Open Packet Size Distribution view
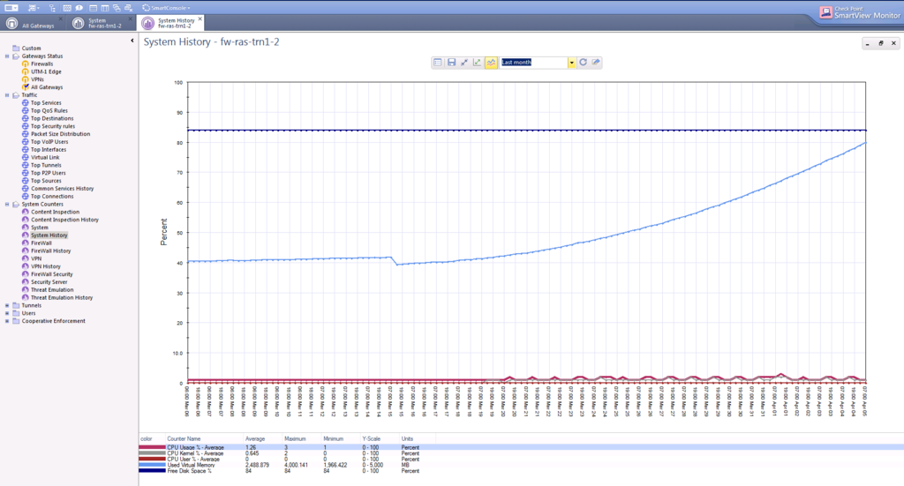904x486 pixels. tap(61, 134)
